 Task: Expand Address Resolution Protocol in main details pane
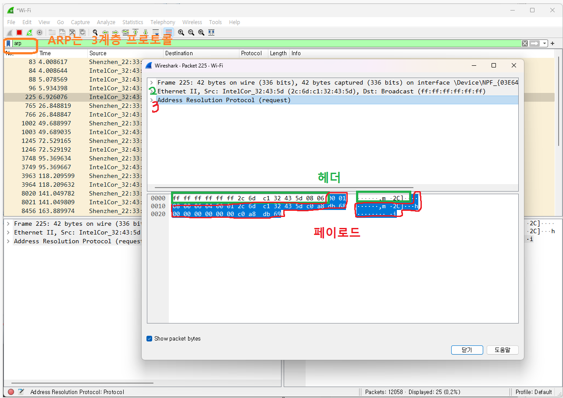(8, 241)
